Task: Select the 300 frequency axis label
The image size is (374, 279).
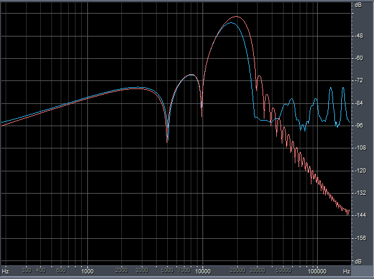Action: click(x=27, y=270)
